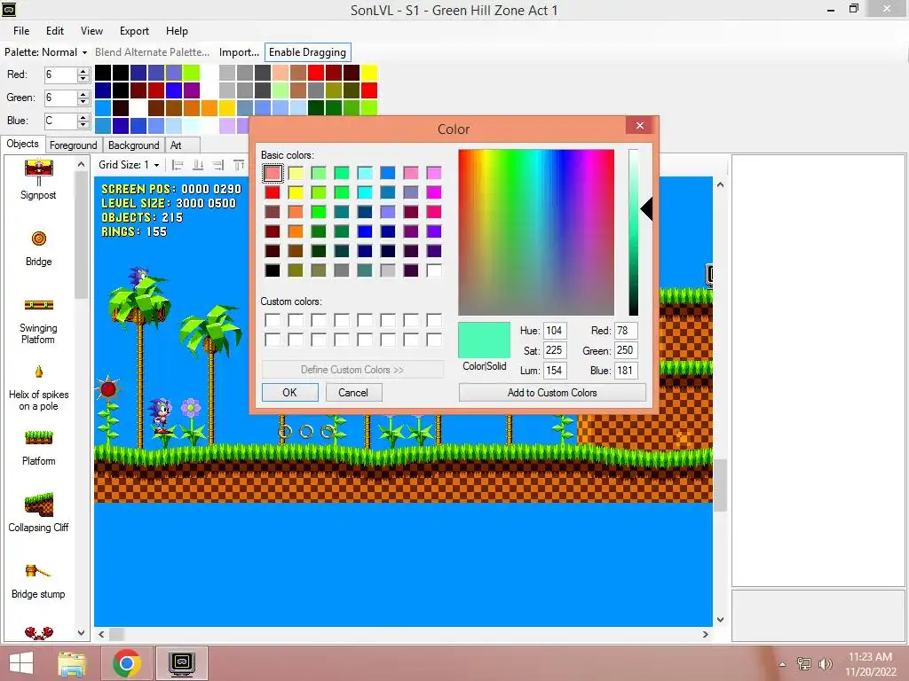Image resolution: width=909 pixels, height=681 pixels.
Task: Select the Bridge stump object
Action: click(x=38, y=571)
